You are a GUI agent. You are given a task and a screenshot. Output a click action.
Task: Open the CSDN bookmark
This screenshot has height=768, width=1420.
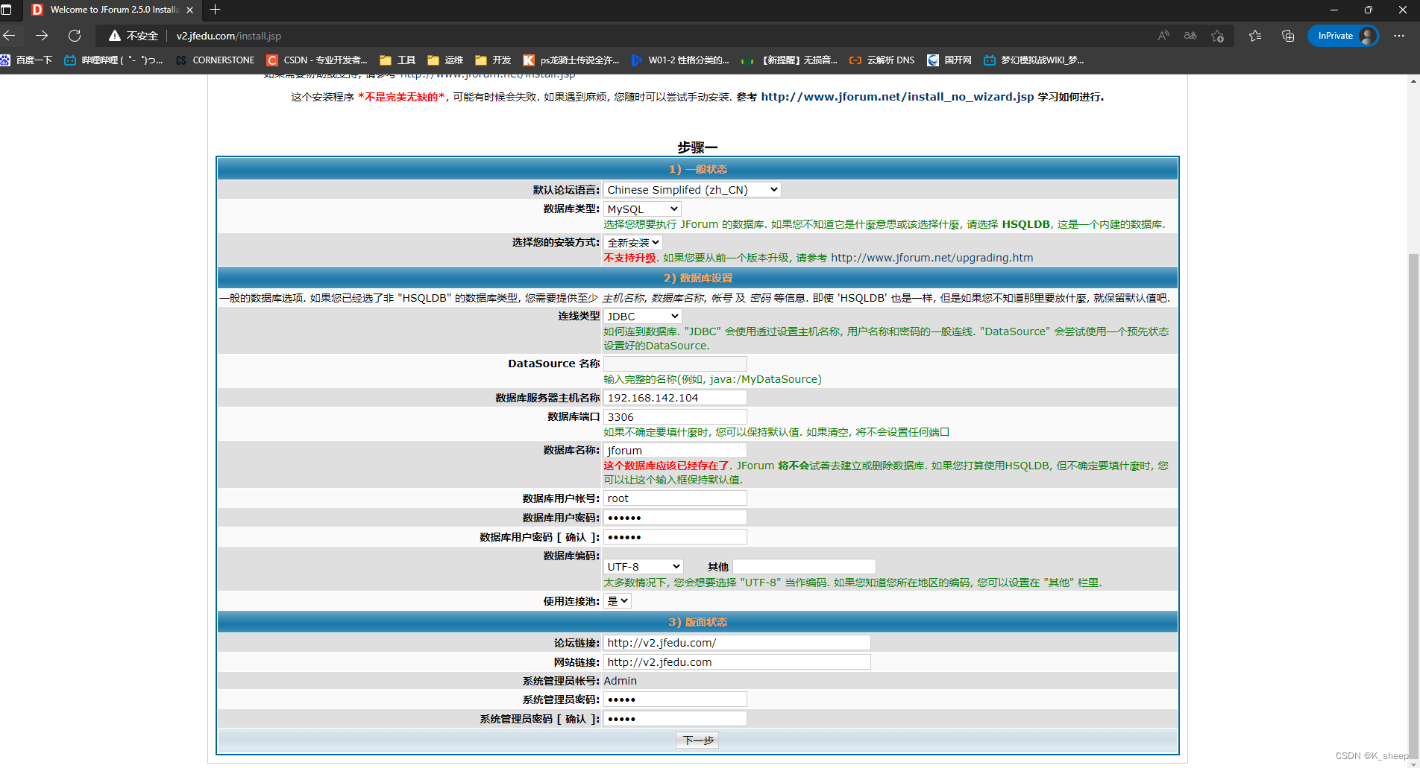tap(317, 60)
